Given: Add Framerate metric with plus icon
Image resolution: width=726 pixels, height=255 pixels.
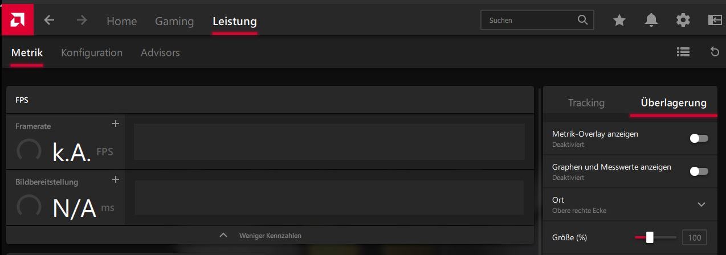Looking at the screenshot, I should (115, 124).
